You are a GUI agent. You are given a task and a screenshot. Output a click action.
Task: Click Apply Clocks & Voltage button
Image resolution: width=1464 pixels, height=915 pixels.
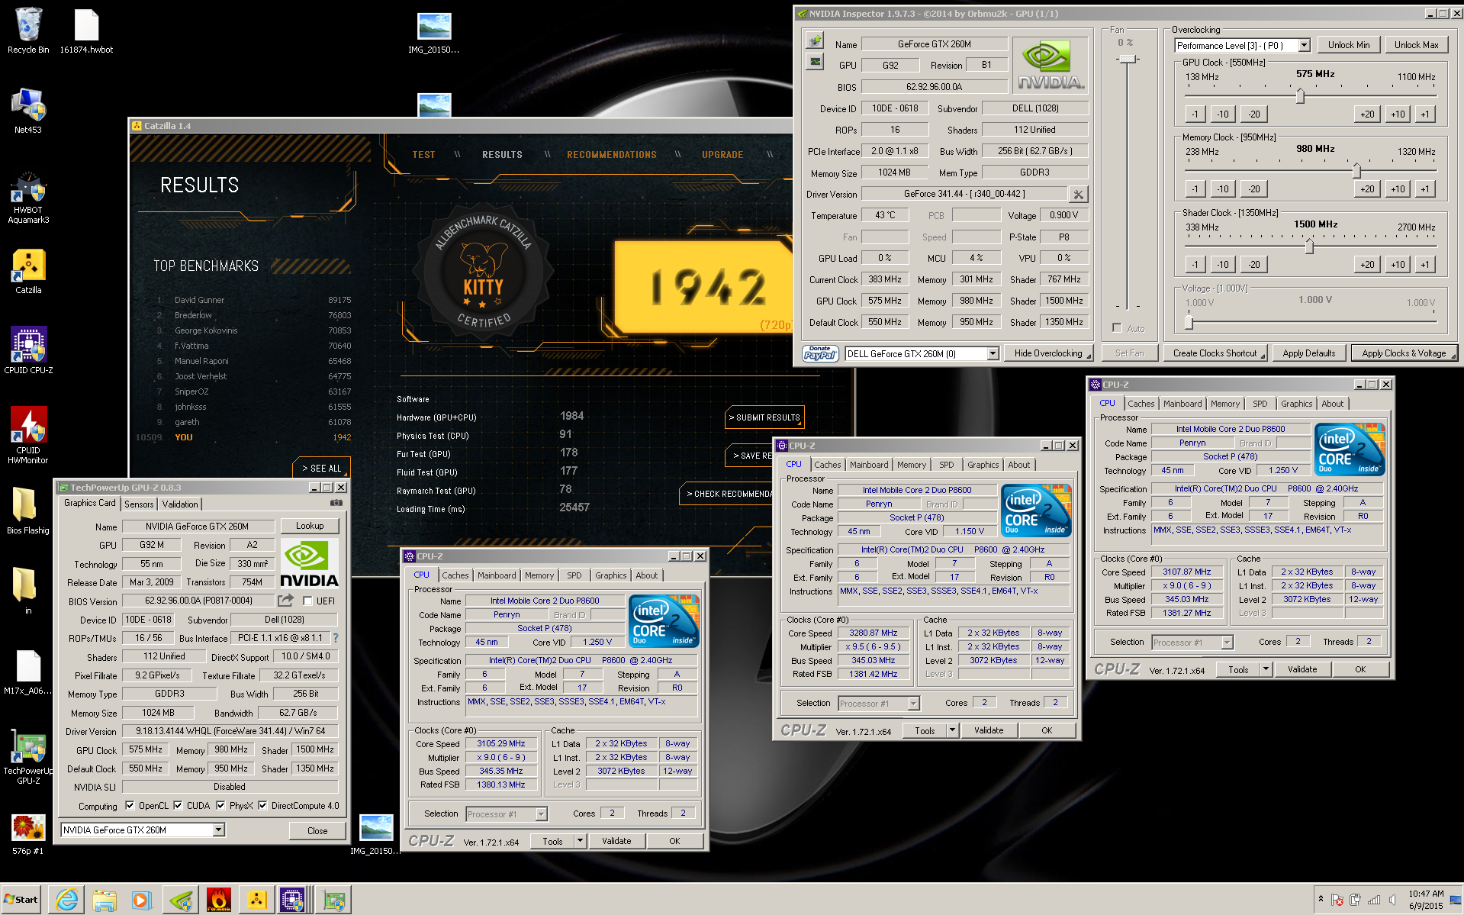click(1404, 353)
